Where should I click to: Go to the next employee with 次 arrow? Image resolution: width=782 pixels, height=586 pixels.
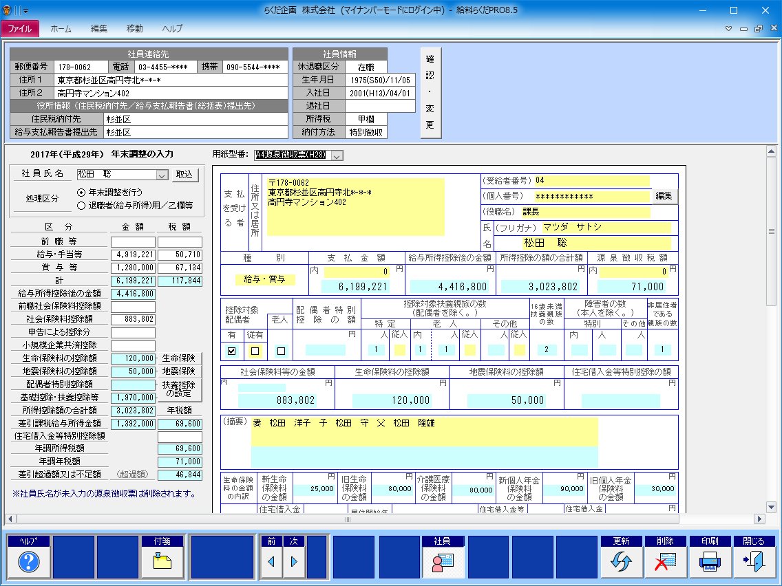pyautogui.click(x=294, y=561)
